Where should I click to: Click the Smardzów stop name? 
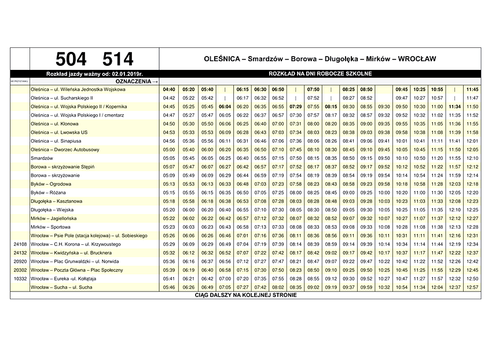click(x=42, y=158)
